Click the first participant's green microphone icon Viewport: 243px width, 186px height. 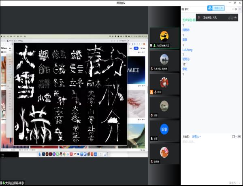[x=155, y=46]
